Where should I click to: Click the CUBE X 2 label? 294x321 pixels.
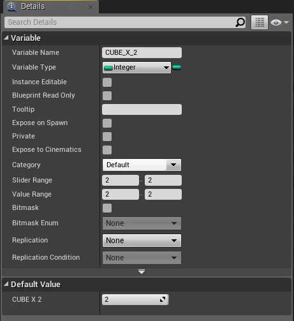[x=27, y=299]
